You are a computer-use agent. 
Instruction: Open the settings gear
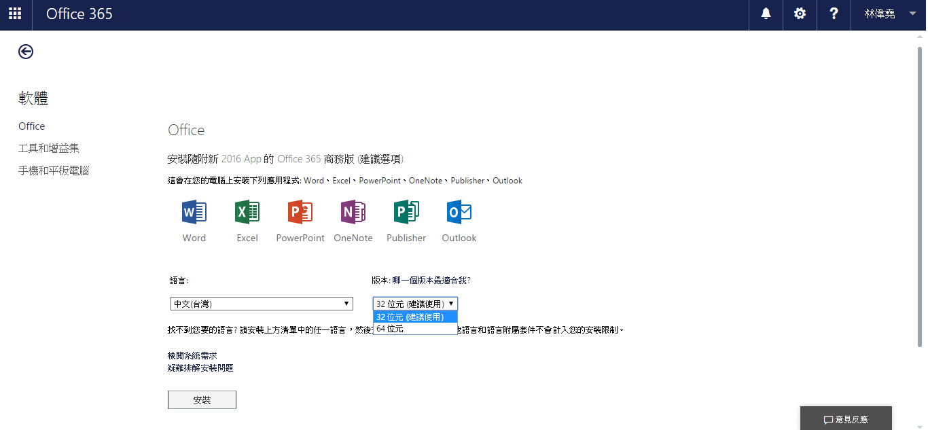[800, 14]
